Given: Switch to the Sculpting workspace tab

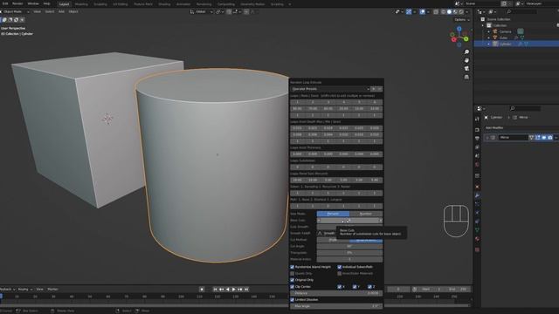Looking at the screenshot, I should coord(100,4).
